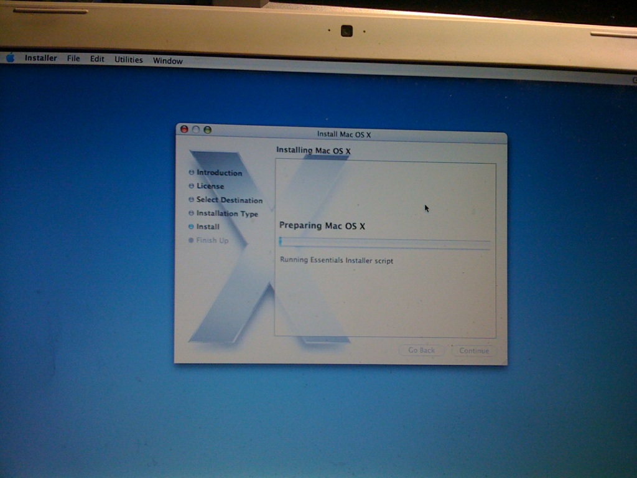Open the Edit menu
637x478 pixels.
(97, 59)
